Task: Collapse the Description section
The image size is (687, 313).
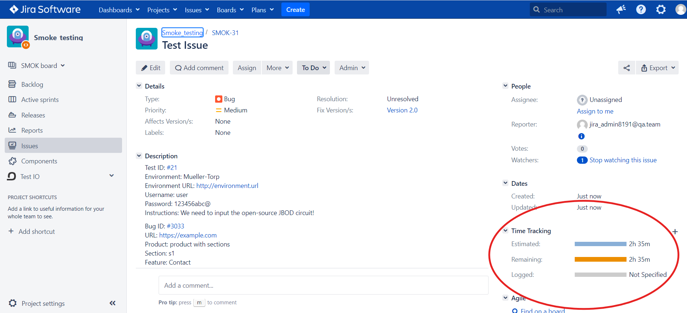Action: (139, 155)
